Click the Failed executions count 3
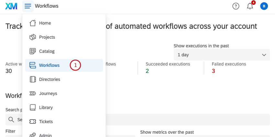Screen dimensions: 275x137 point(214,71)
